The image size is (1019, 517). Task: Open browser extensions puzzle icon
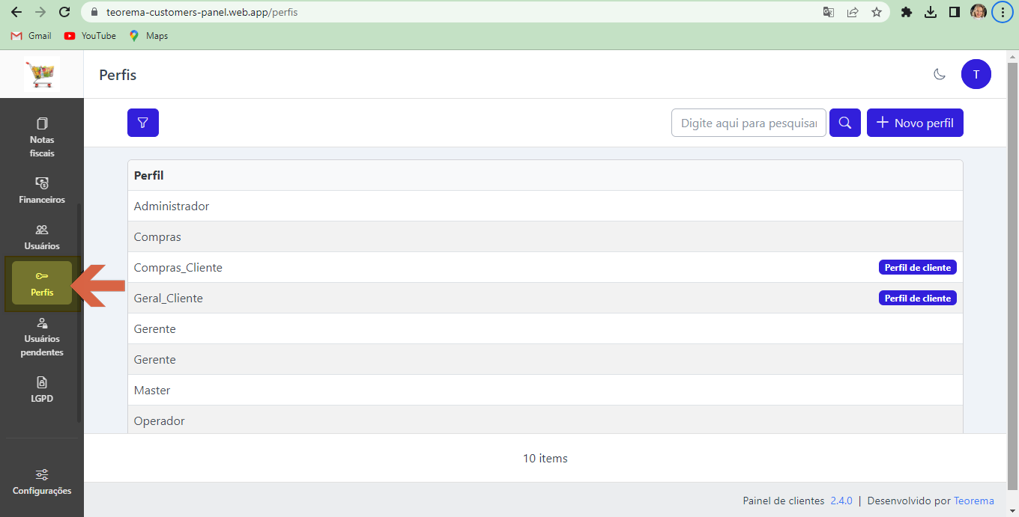(907, 12)
